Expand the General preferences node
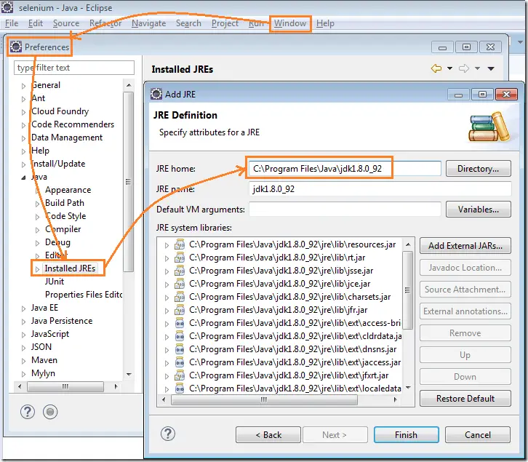The height and width of the screenshot is (462, 528). coord(23,86)
